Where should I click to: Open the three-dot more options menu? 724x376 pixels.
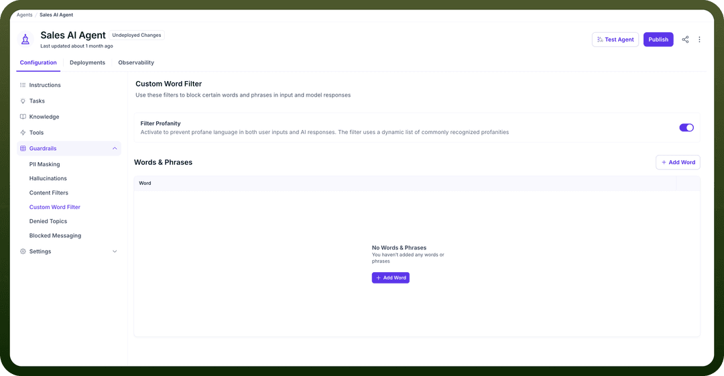(x=699, y=40)
